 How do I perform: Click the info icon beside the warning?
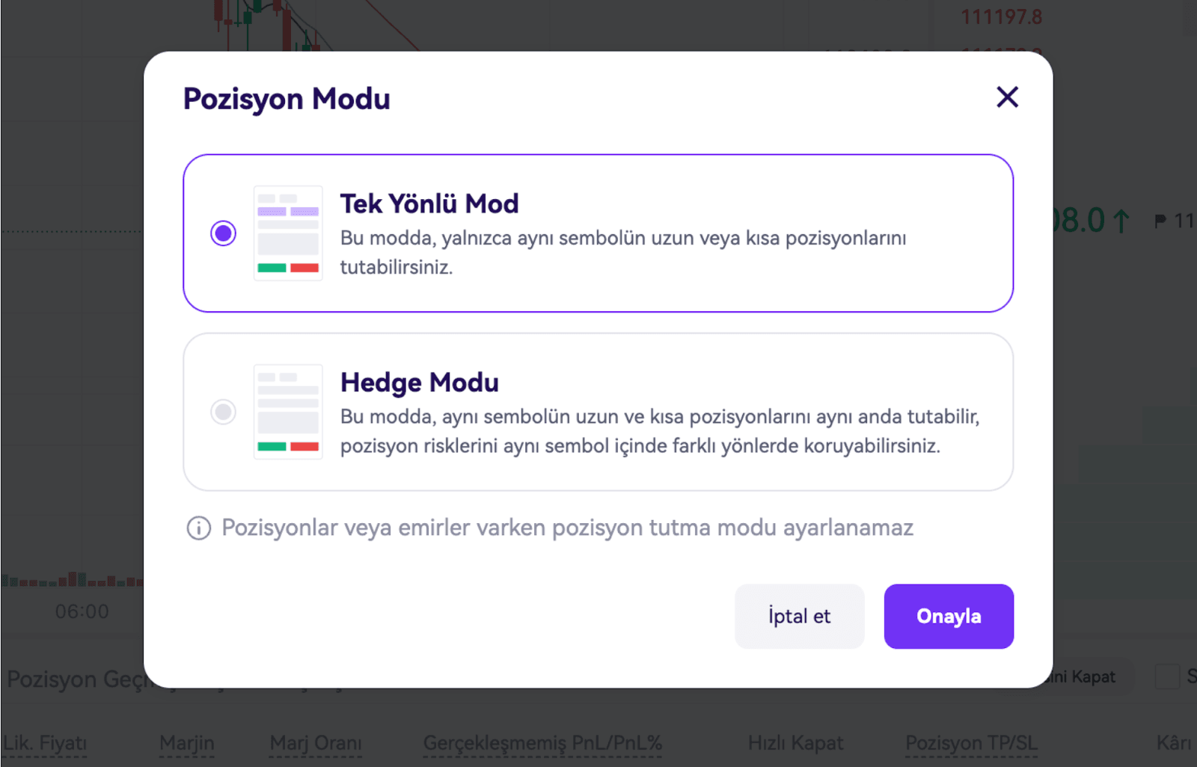(x=198, y=528)
